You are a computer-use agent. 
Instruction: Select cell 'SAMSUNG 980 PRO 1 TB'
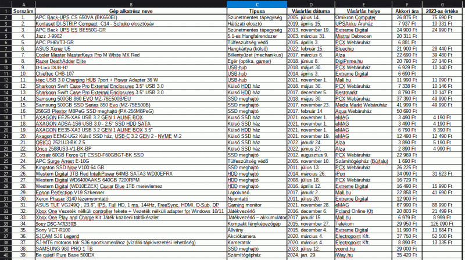coord(131,249)
